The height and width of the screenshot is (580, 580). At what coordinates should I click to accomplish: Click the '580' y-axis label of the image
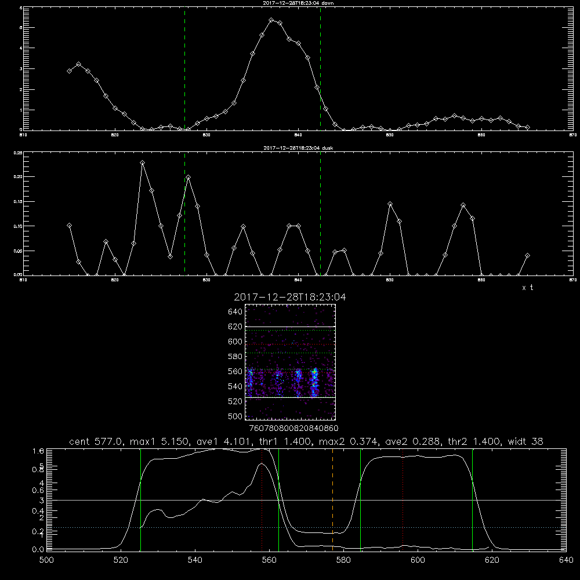pyautogui.click(x=235, y=357)
